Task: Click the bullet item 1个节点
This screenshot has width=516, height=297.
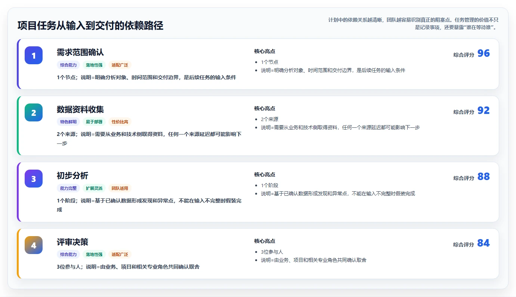Action: pyautogui.click(x=269, y=62)
